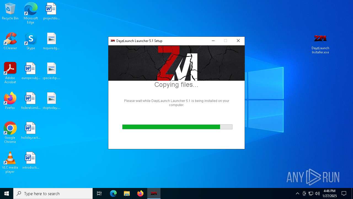353x199 pixels.
Task: Open the network status tray icon
Action: point(311,193)
